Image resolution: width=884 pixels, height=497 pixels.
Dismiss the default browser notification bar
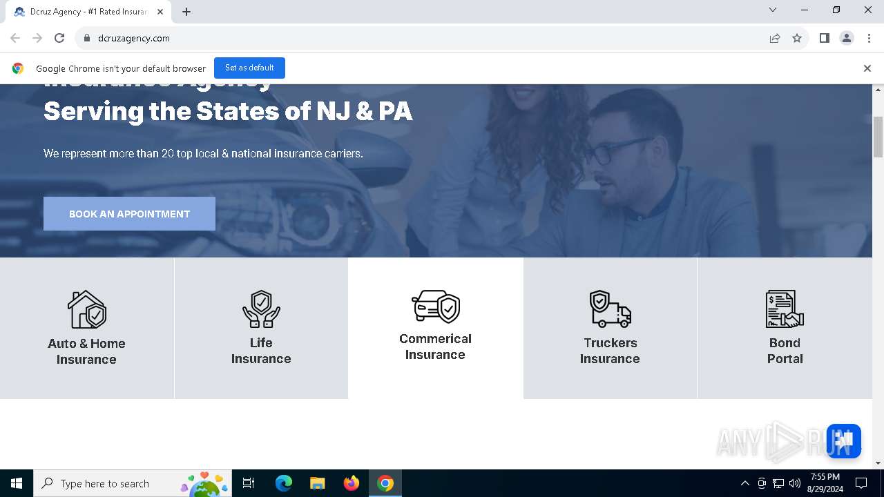tap(867, 68)
